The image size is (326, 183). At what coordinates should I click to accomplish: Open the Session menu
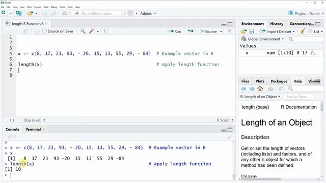coord(38,7)
